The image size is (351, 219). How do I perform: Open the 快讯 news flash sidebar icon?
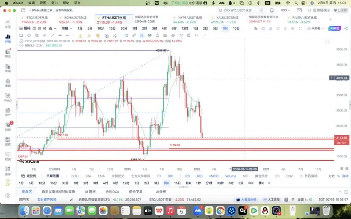coord(8,53)
